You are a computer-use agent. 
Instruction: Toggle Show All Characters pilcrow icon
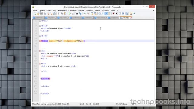(x=103, y=14)
